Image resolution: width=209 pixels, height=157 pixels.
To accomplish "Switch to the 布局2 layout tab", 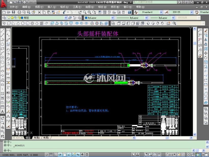I will [37, 138].
